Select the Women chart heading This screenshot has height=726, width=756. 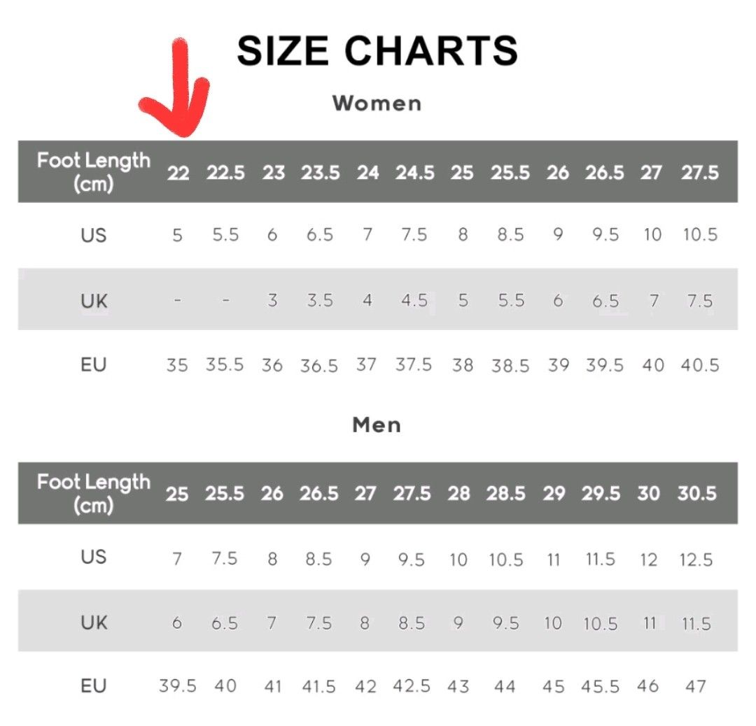(x=377, y=104)
